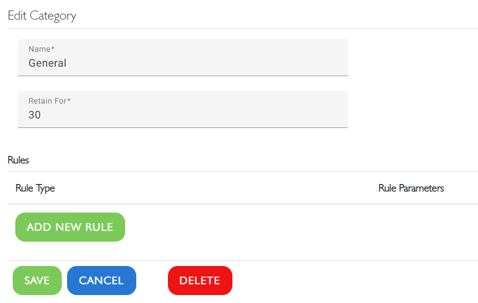The width and height of the screenshot is (478, 303).
Task: Click the value 30 in Retain For
Action: [x=34, y=115]
